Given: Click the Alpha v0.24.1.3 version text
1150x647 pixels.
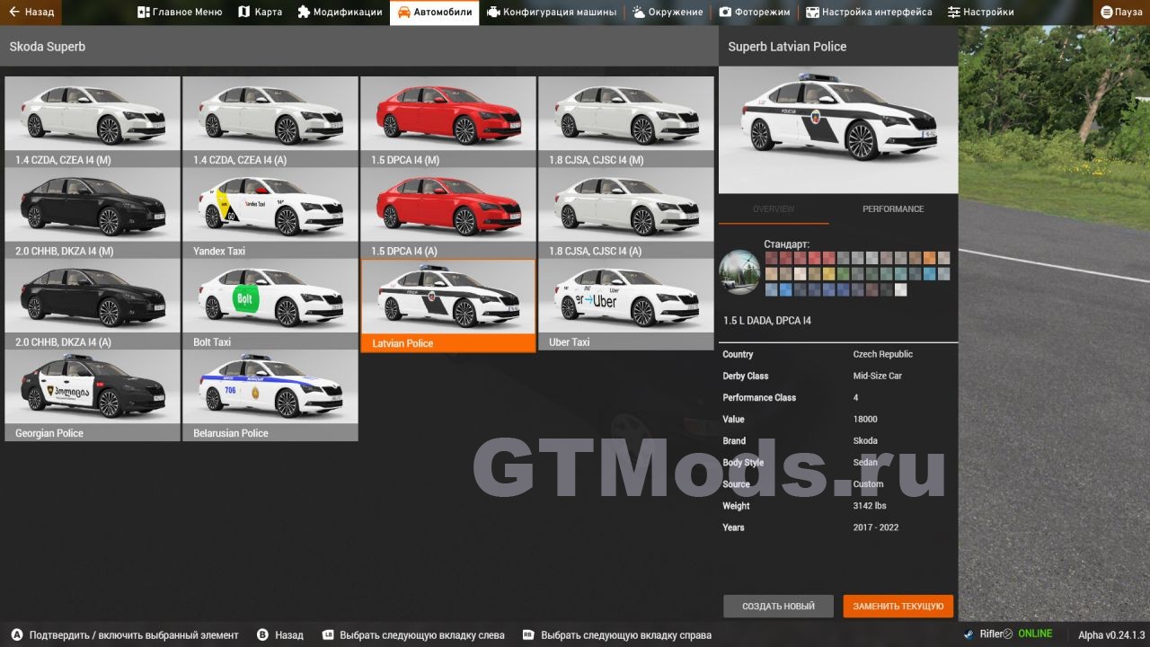Looking at the screenshot, I should point(1110,634).
